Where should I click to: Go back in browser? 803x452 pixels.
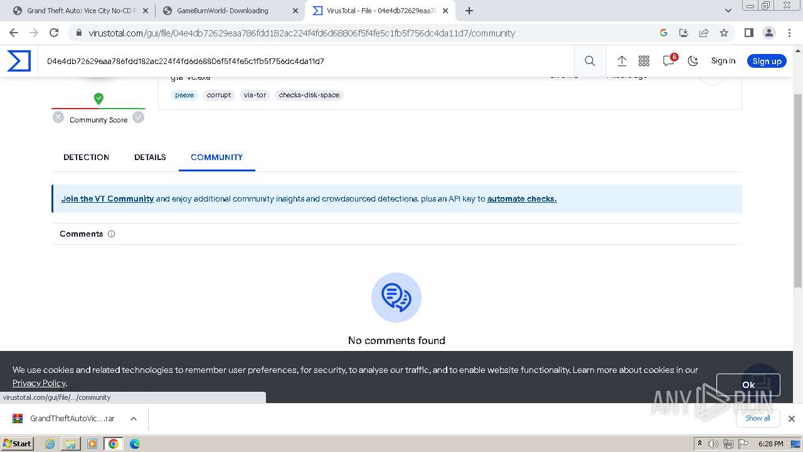14,33
